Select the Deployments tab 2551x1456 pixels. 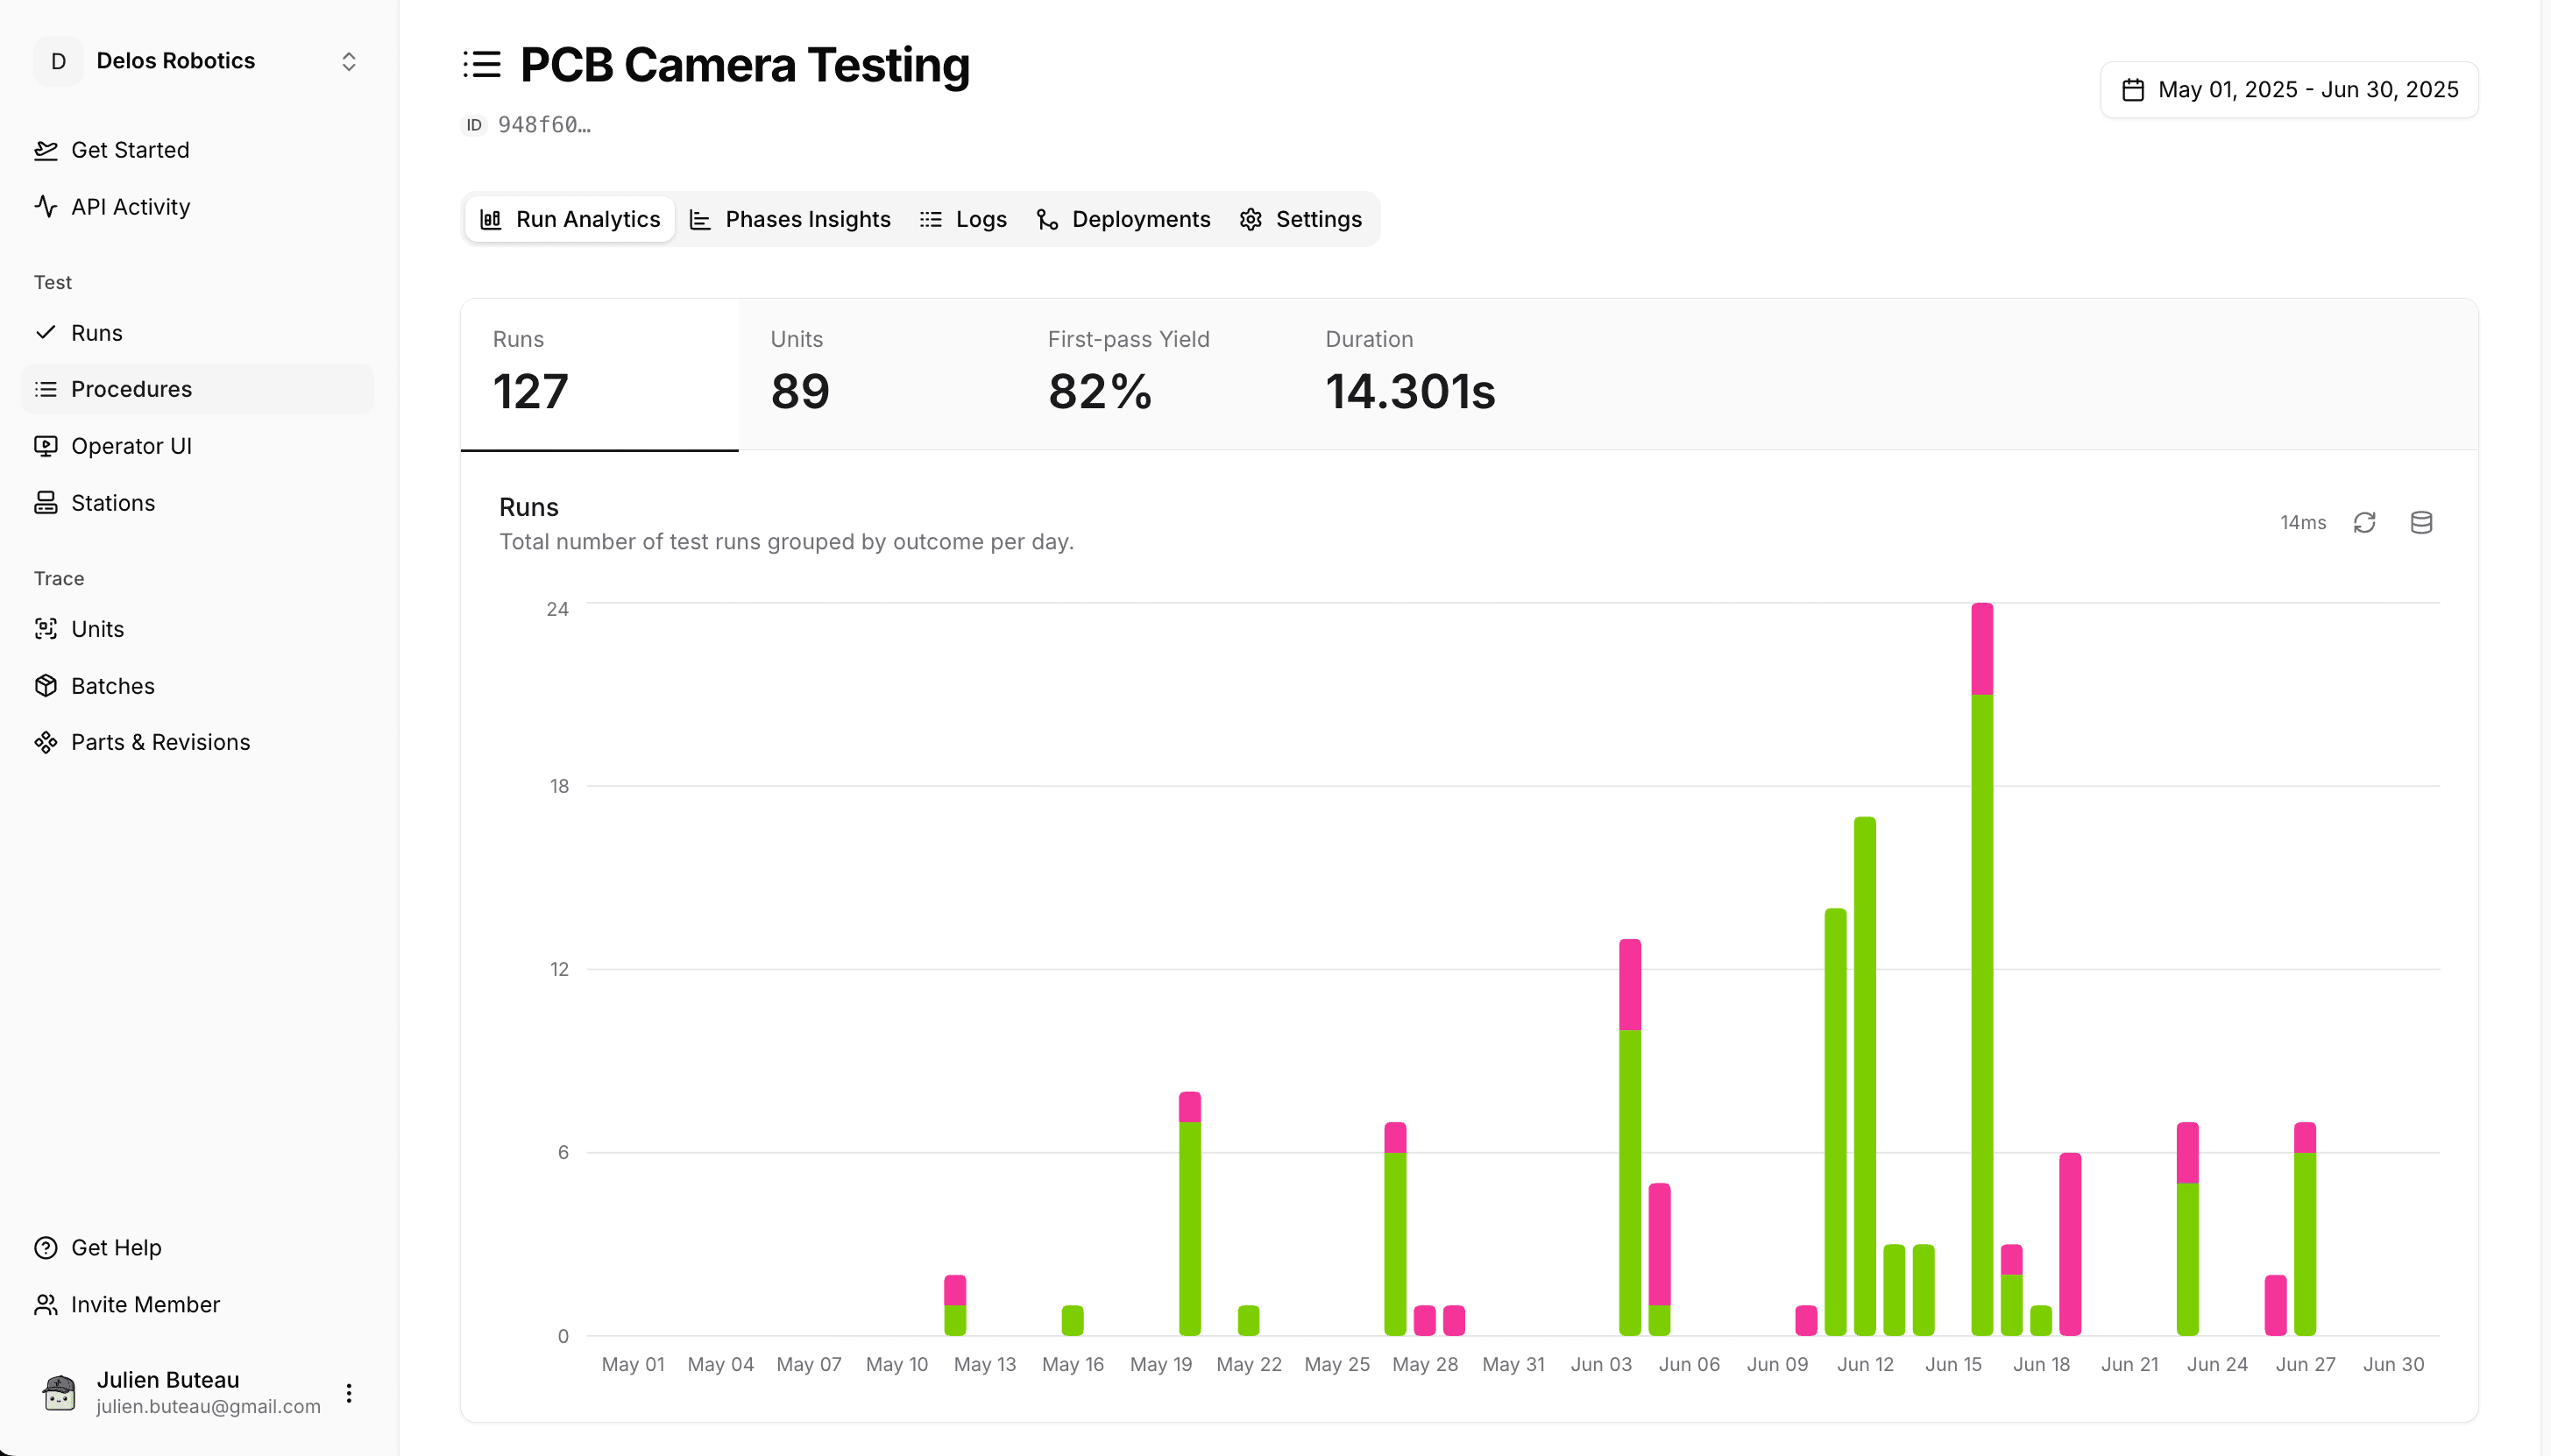1122,219
